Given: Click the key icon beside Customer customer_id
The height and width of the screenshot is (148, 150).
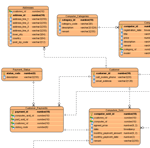Looking at the screenshot, I should tap(94, 73).
